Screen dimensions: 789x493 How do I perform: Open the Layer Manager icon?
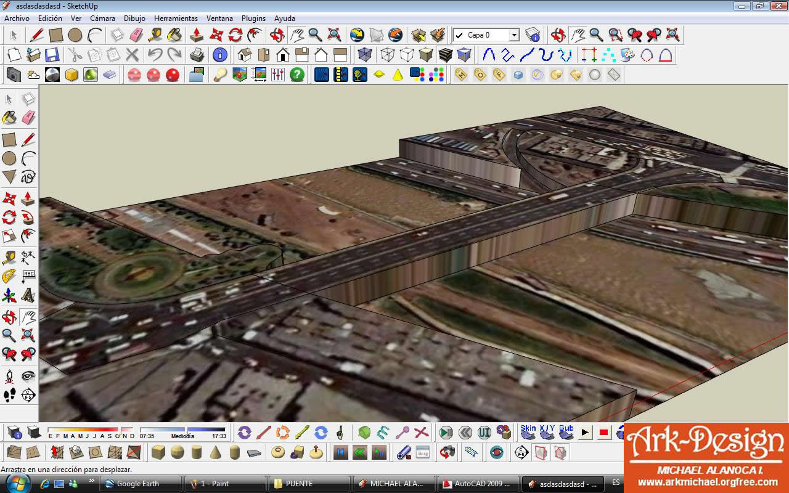pos(533,35)
